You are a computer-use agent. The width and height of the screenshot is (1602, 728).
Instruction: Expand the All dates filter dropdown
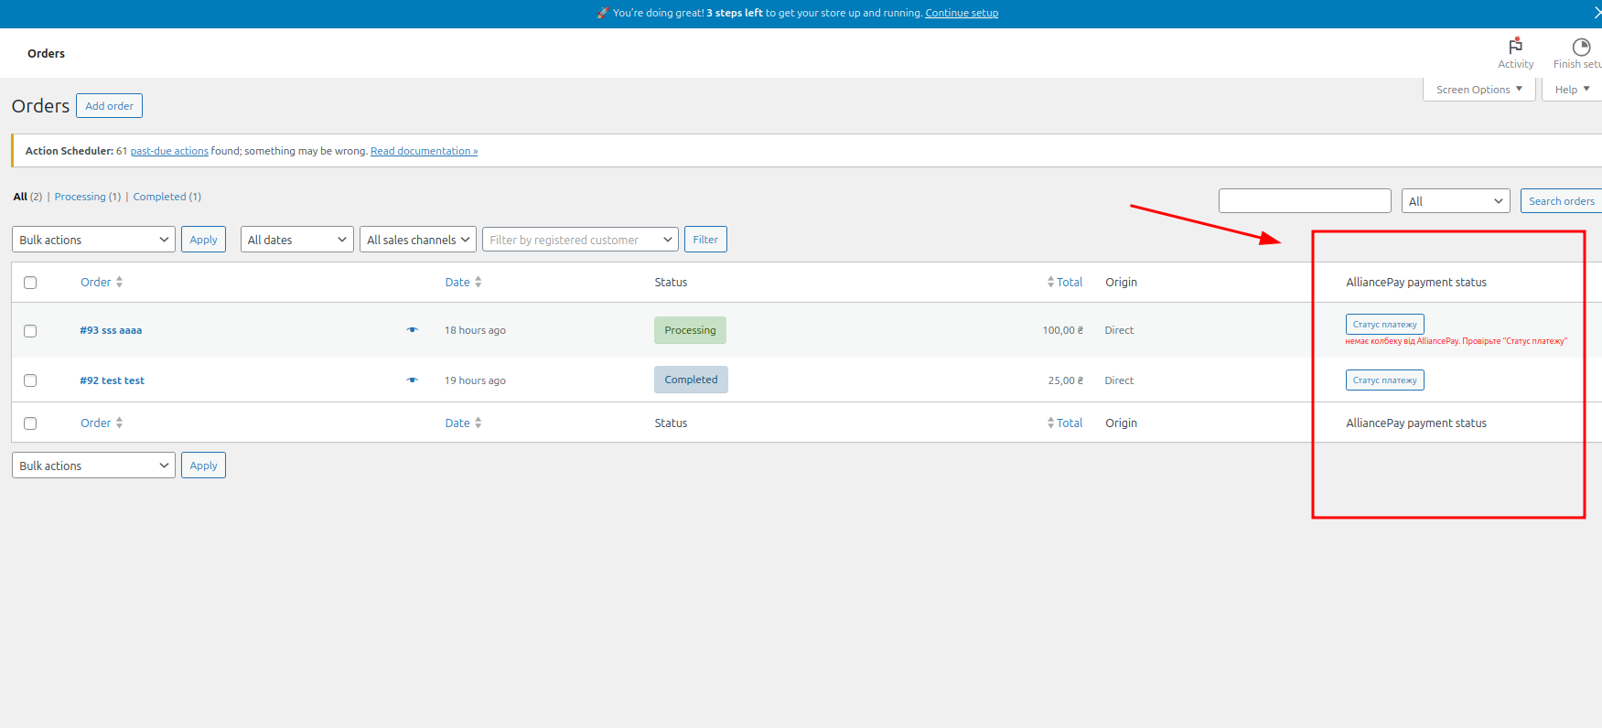(296, 240)
